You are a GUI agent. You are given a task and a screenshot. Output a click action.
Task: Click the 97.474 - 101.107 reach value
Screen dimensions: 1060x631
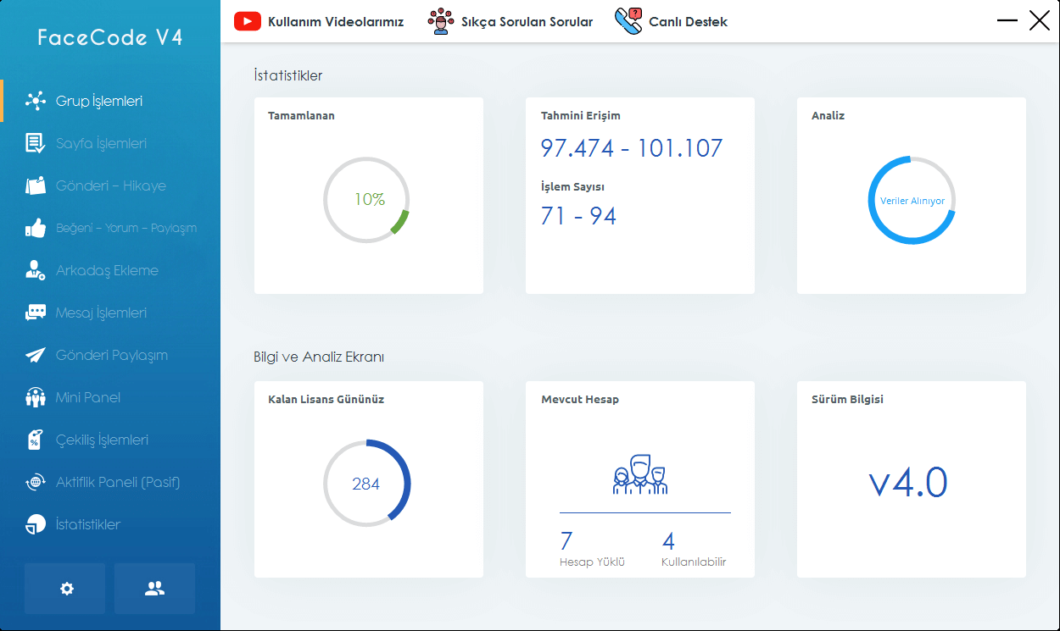coord(632,148)
